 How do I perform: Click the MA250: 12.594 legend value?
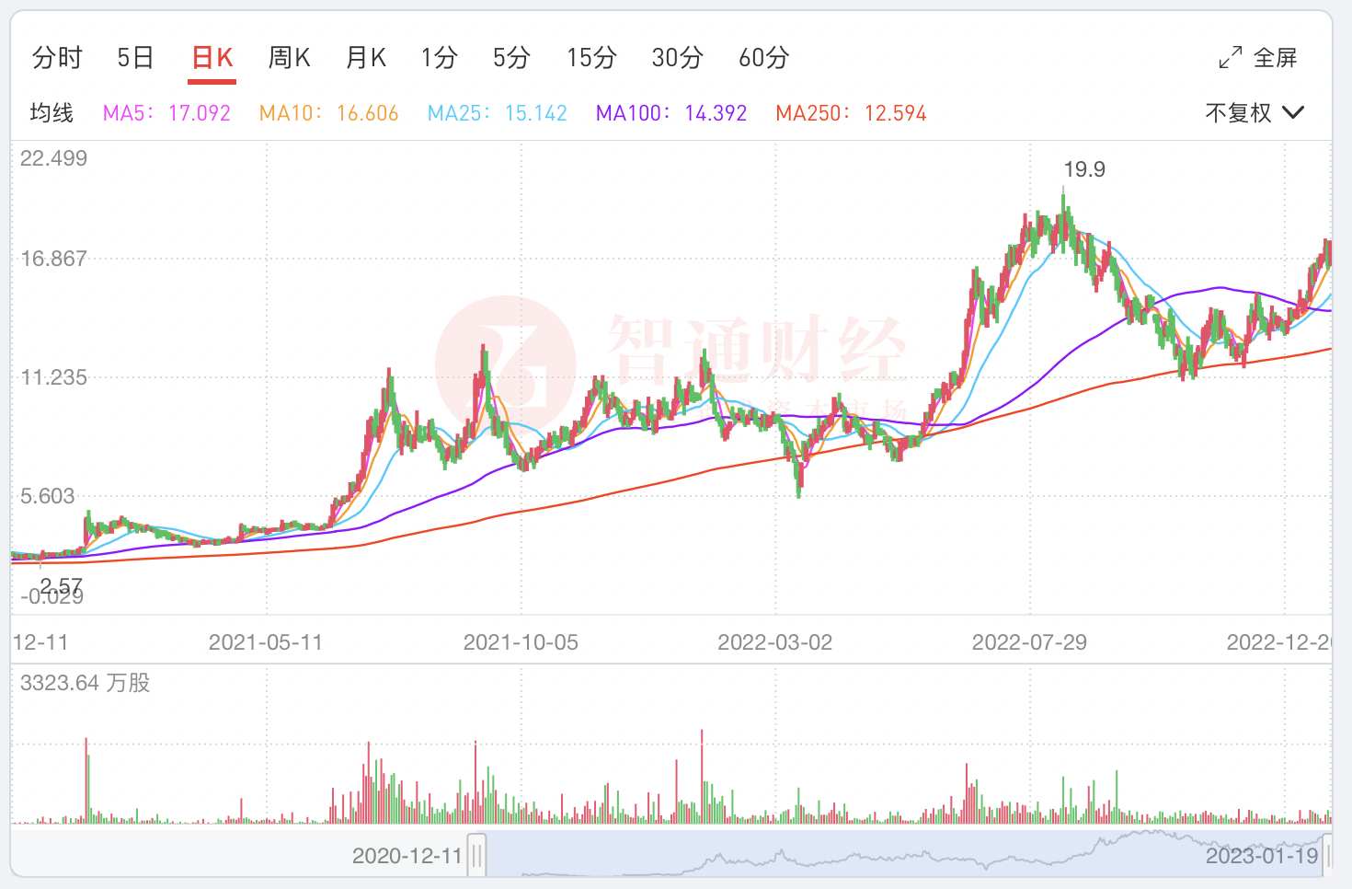coord(851,113)
